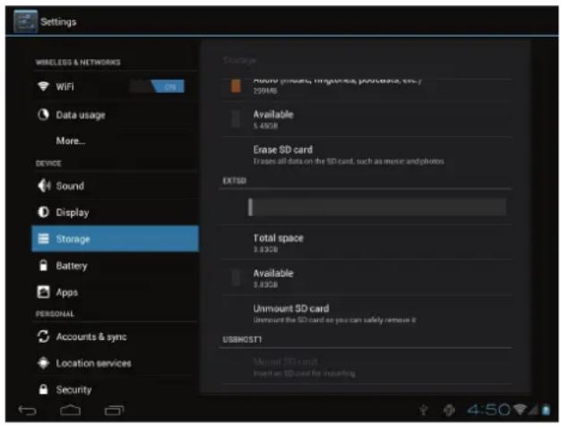This screenshot has height=426, width=561.
Task: Click the Storage list icon
Action: tap(43, 238)
